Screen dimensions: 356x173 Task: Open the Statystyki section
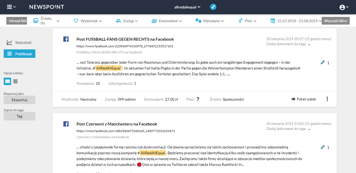click(x=19, y=43)
